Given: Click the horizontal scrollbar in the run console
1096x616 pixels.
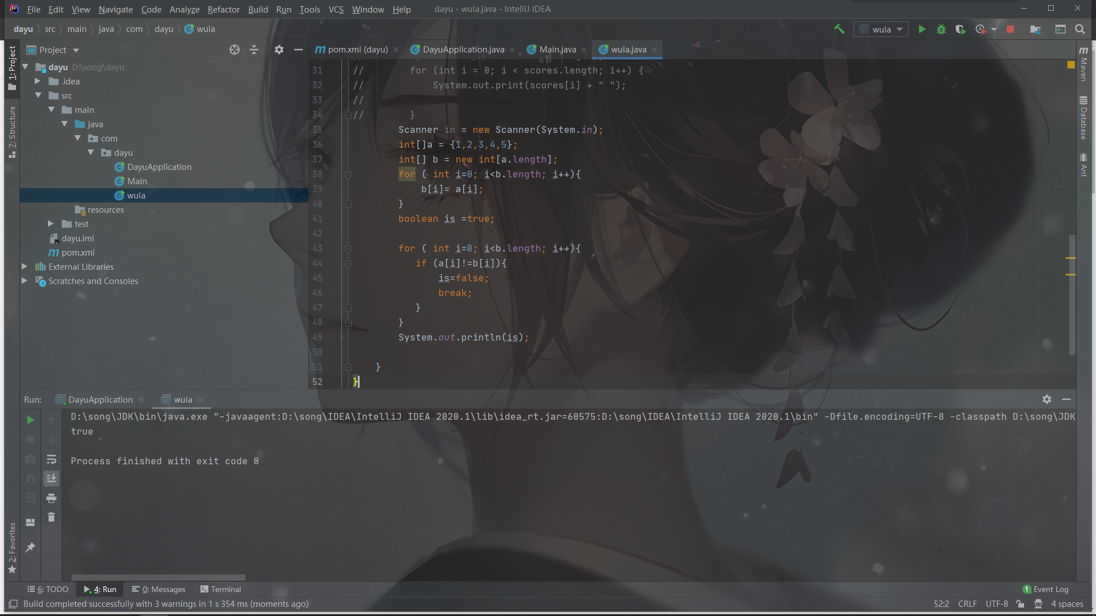Looking at the screenshot, I should click(158, 577).
